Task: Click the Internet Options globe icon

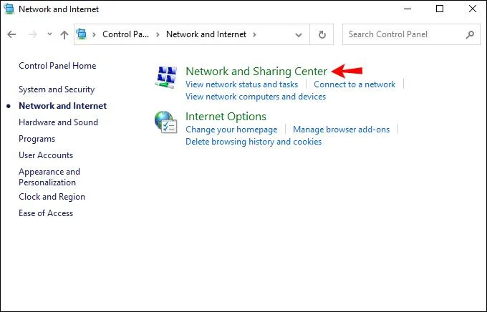Action: click(165, 122)
